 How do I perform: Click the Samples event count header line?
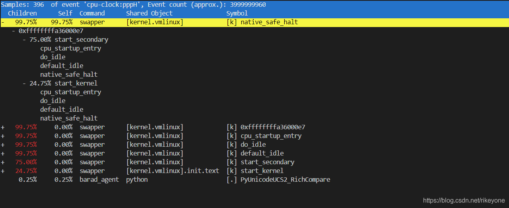pos(133,5)
